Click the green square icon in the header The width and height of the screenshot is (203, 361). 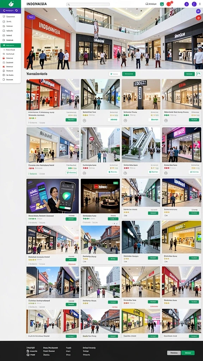(x=162, y=4)
